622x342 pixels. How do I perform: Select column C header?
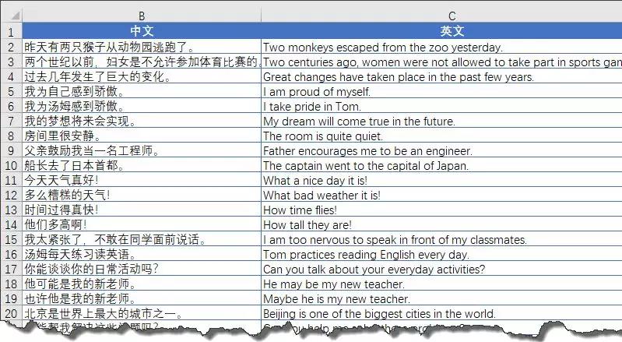pos(441,16)
